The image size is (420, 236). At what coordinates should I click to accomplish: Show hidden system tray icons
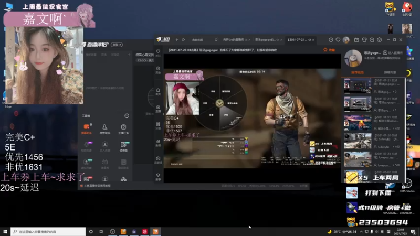click(361, 232)
